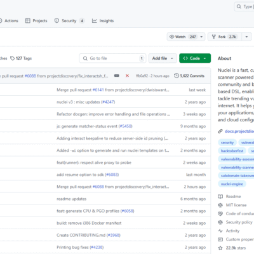This screenshot has height=254, width=254.
Task: Open pull request #6141 link
Action: (98, 90)
